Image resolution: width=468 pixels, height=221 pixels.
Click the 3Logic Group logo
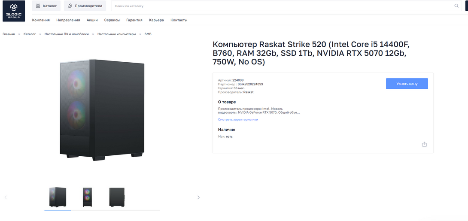coord(13,11)
